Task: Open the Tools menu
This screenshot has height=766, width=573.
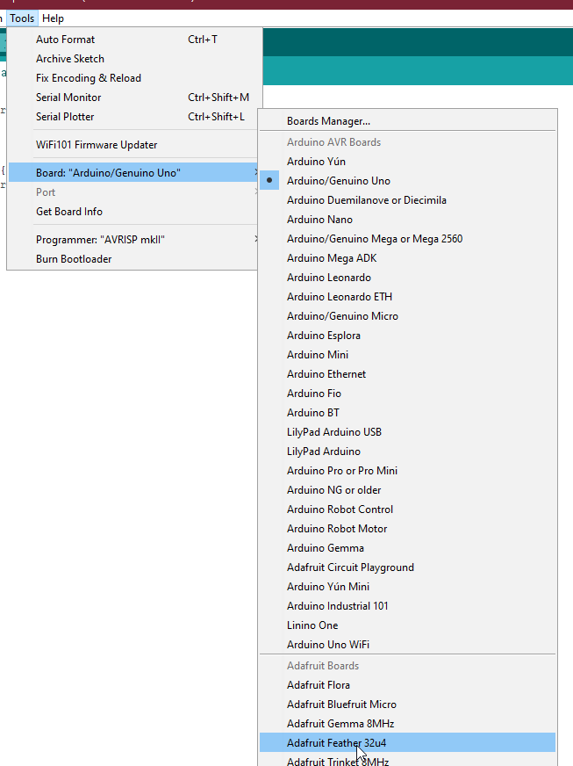Action: (22, 18)
